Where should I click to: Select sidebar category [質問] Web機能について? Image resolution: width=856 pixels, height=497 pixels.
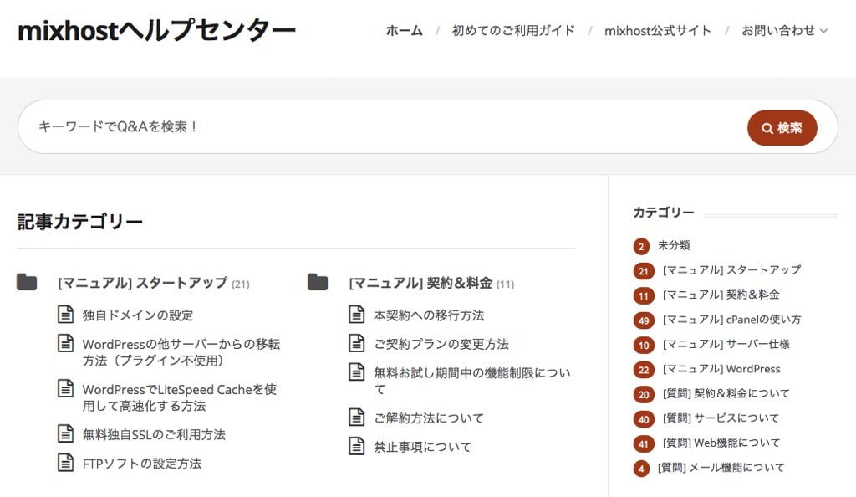[x=721, y=443]
